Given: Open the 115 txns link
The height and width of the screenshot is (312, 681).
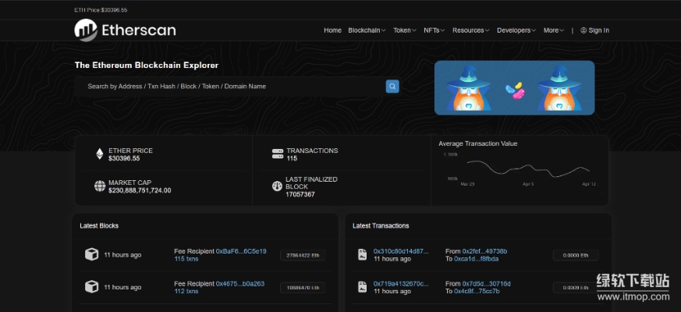Looking at the screenshot, I should (186, 258).
